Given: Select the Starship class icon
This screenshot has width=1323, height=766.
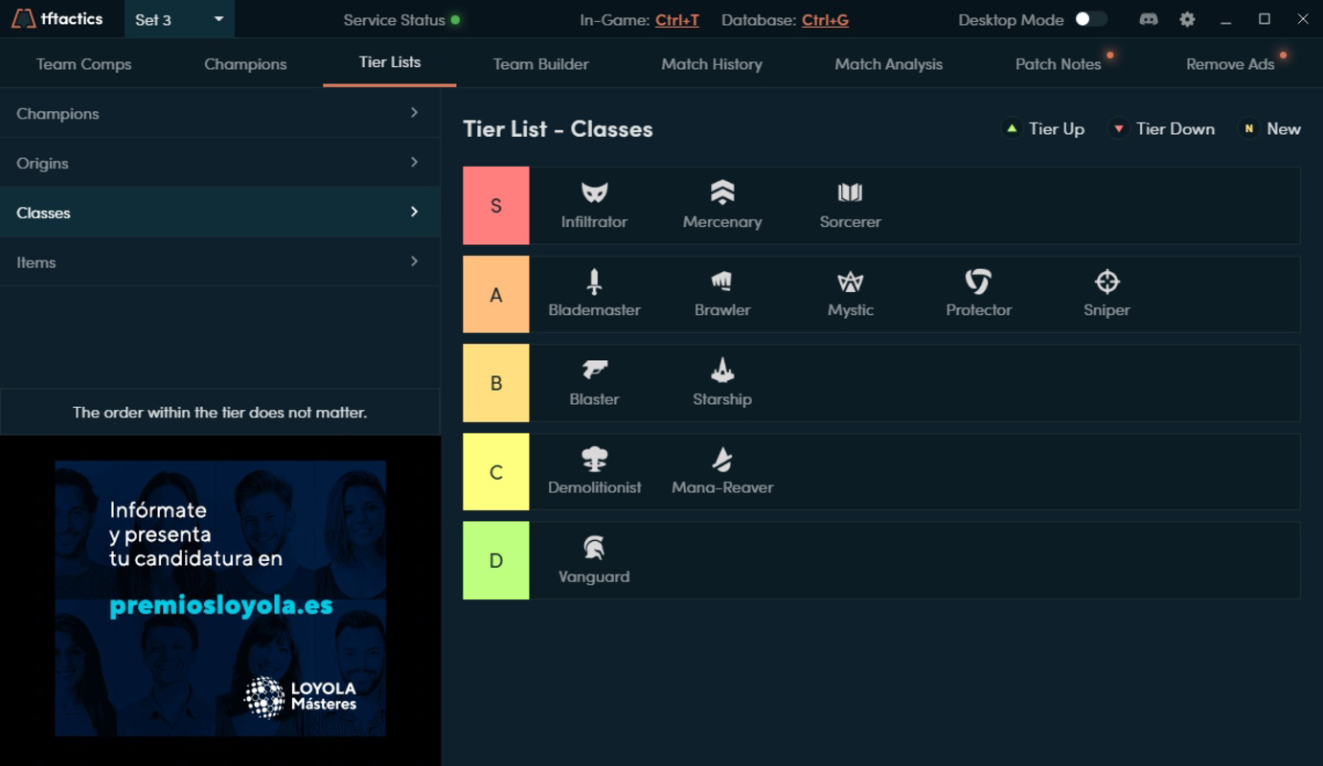Looking at the screenshot, I should 722,370.
